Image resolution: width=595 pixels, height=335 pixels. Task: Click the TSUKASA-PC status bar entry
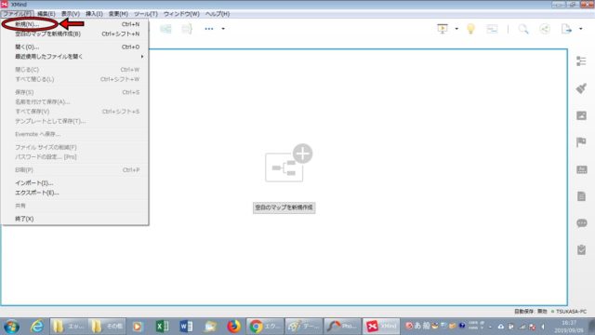[571, 312]
